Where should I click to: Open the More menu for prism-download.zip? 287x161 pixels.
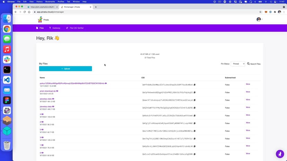point(248,92)
